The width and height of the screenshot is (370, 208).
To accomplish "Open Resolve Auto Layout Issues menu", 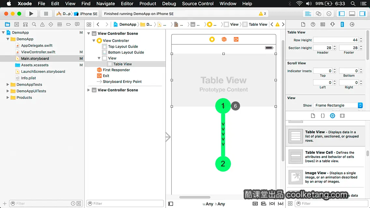I will (280, 203).
